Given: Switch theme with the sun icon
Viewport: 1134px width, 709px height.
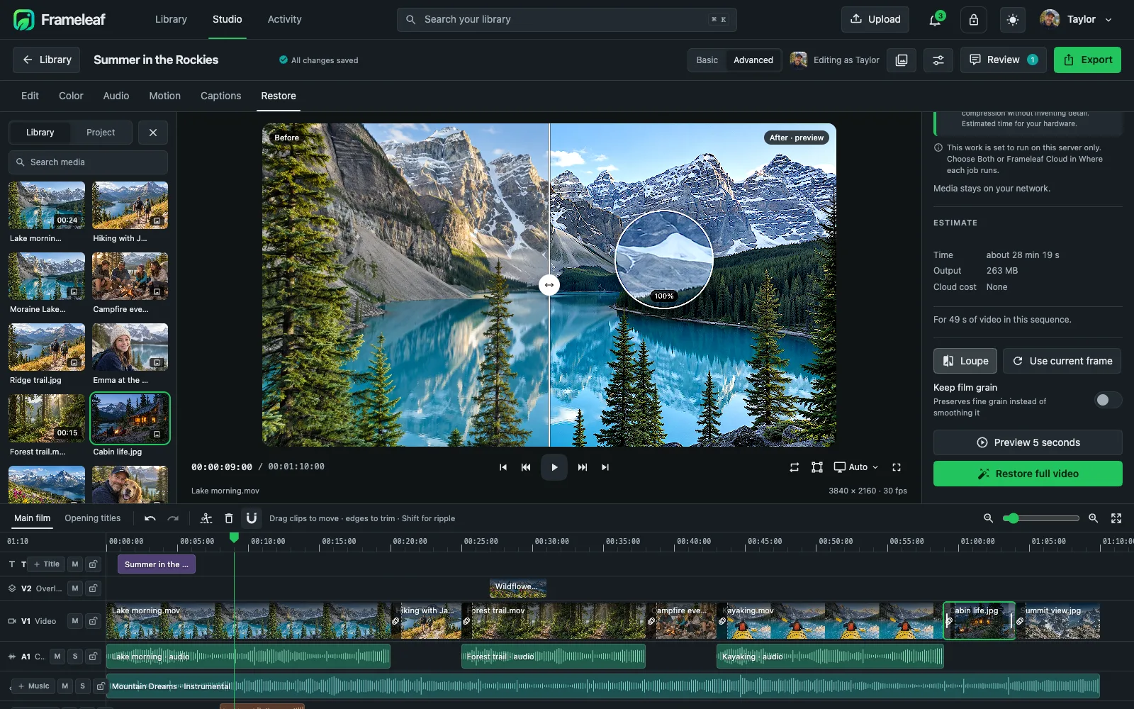Looking at the screenshot, I should point(1012,20).
